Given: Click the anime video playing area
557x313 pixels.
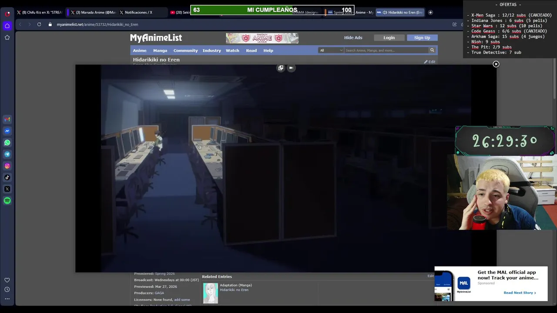Looking at the screenshot, I should point(286,169).
